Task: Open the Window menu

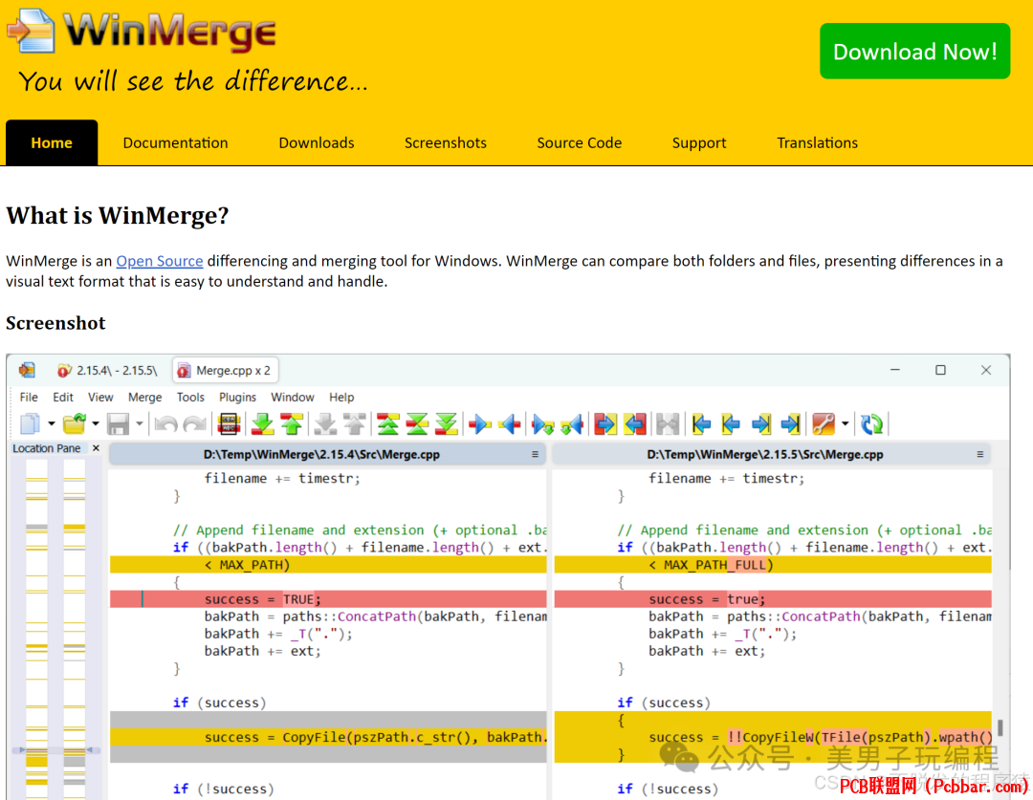Action: [x=293, y=397]
